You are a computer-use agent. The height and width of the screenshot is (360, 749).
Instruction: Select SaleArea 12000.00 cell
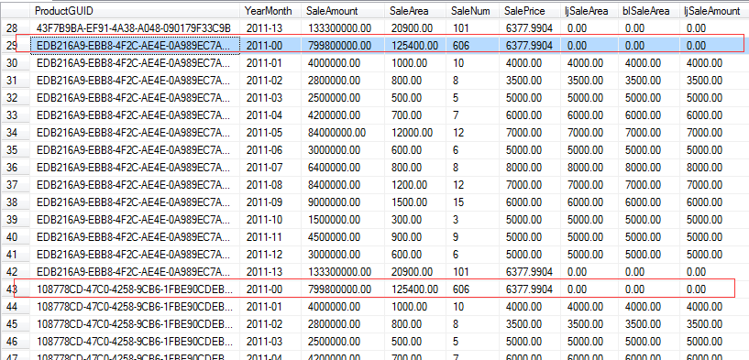click(x=415, y=133)
